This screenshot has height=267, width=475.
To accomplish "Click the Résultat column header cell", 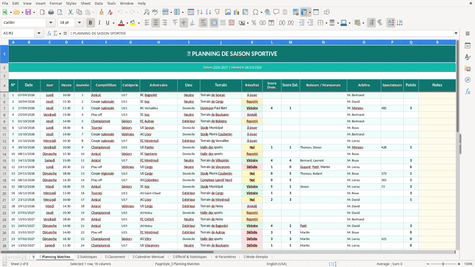I will click(252, 85).
